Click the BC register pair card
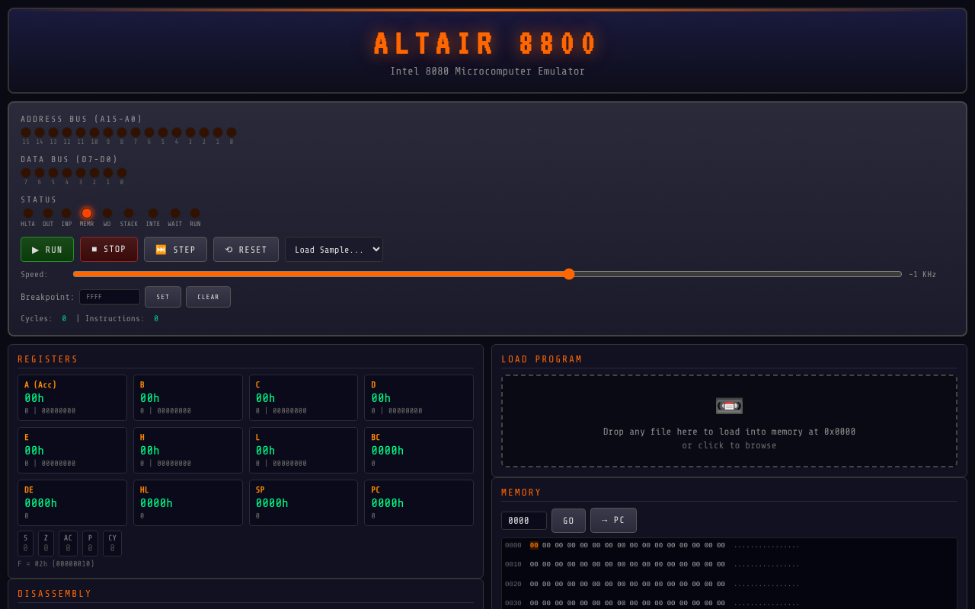975x609 pixels. [419, 450]
